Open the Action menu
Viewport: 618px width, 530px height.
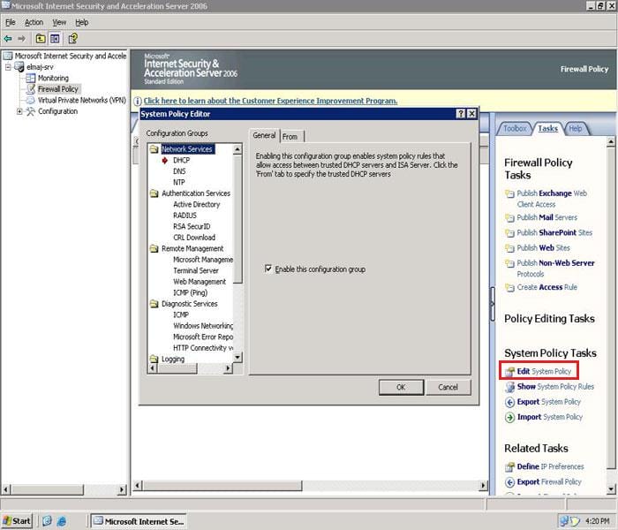(x=34, y=22)
